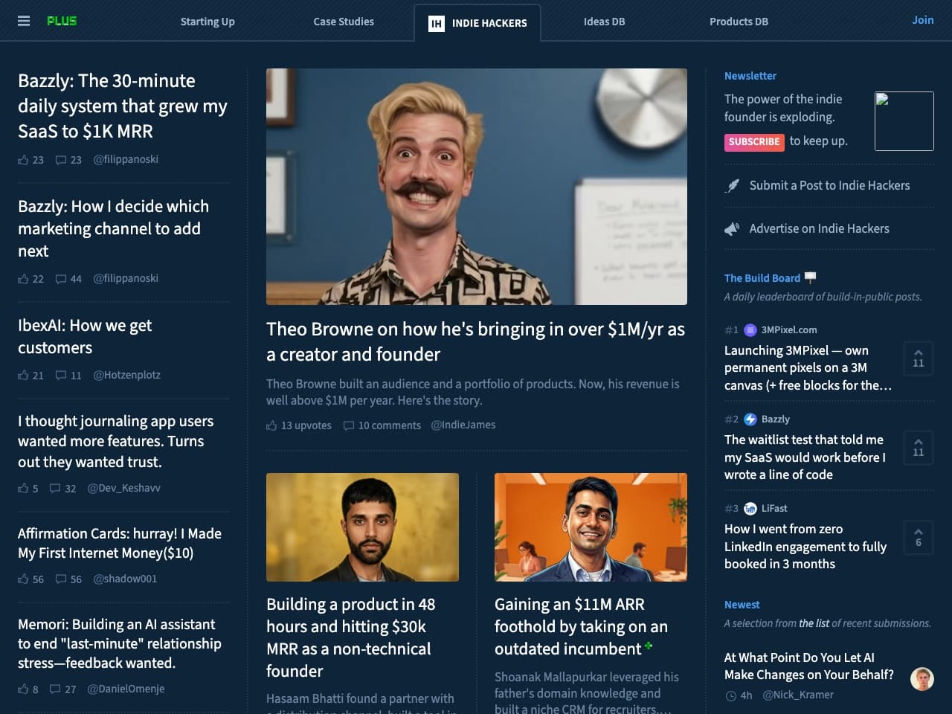
Task: Visit @Hotzenplotz profile link
Action: pyautogui.click(x=126, y=376)
